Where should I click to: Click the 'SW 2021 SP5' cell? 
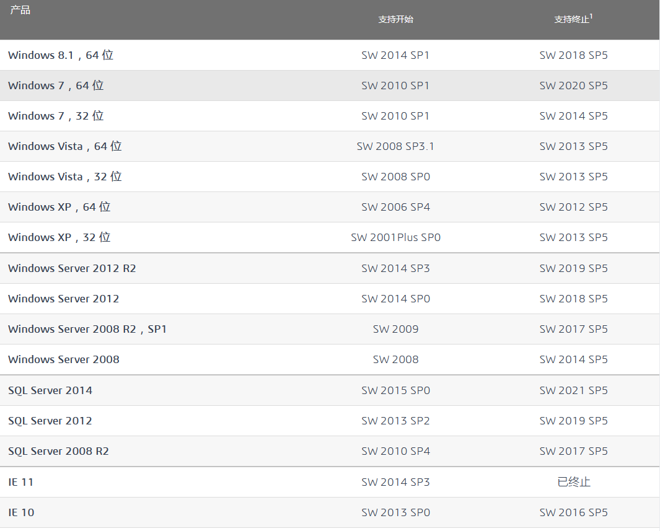[x=573, y=390]
